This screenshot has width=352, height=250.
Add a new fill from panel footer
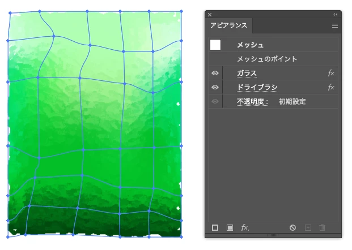(x=230, y=227)
